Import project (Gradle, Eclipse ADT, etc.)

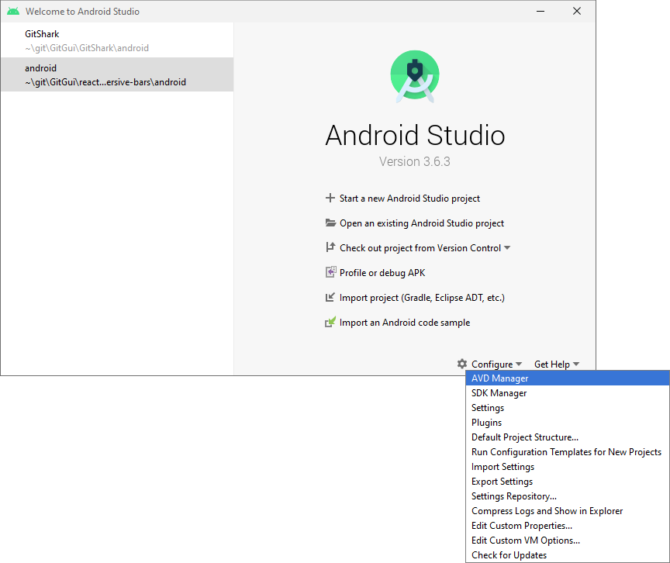(422, 298)
